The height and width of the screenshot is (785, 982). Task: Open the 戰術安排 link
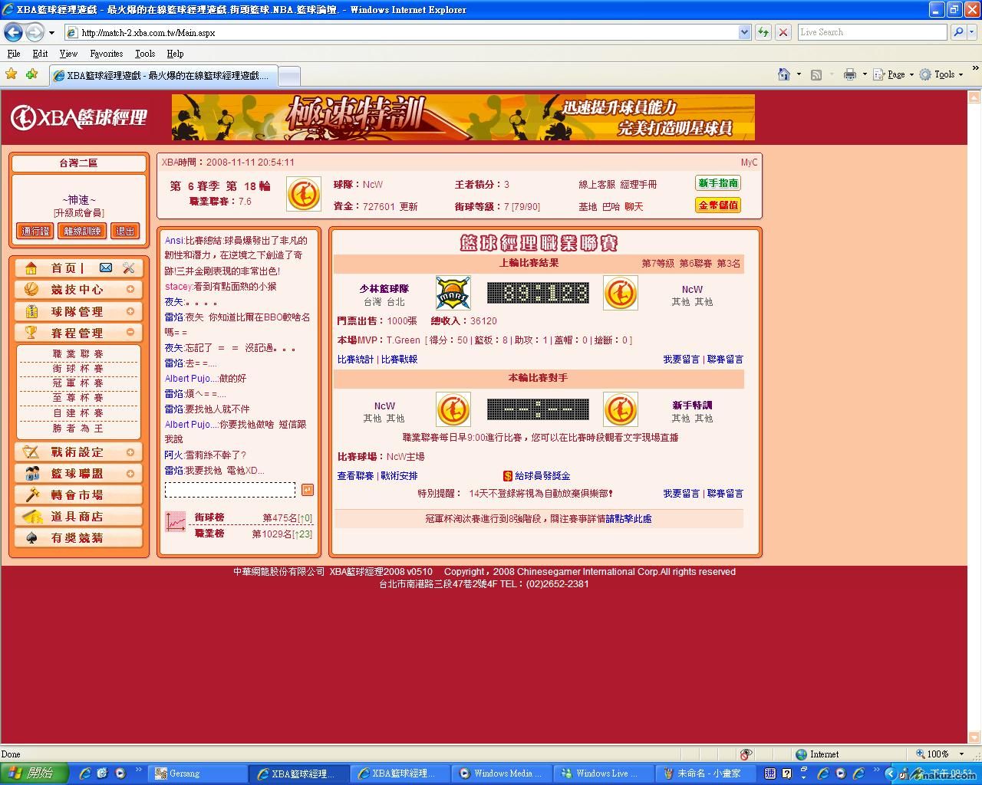click(x=399, y=476)
